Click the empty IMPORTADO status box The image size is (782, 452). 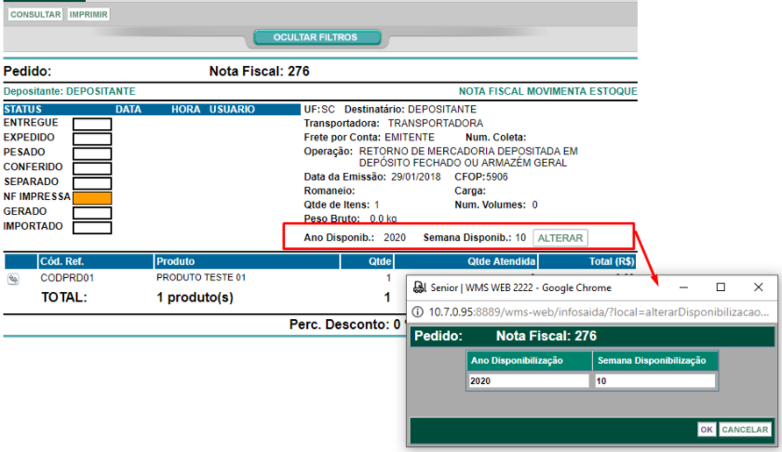[x=92, y=228]
